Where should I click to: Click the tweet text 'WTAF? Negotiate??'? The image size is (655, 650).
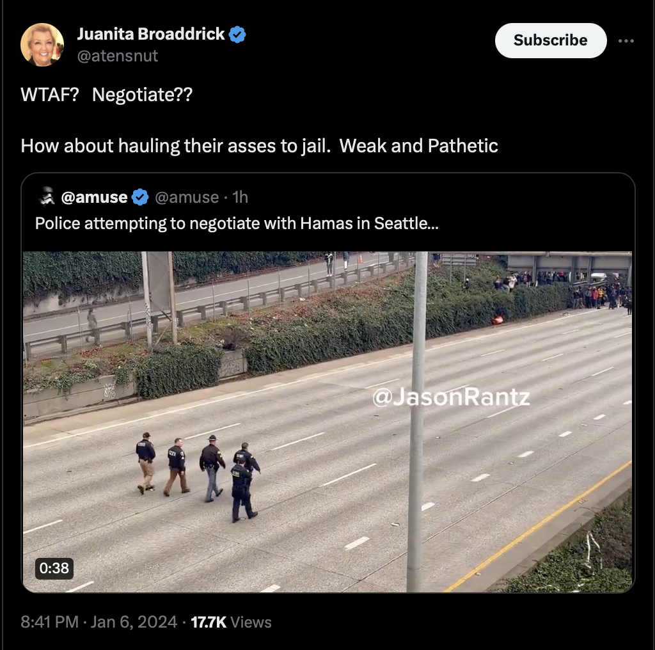(x=107, y=95)
